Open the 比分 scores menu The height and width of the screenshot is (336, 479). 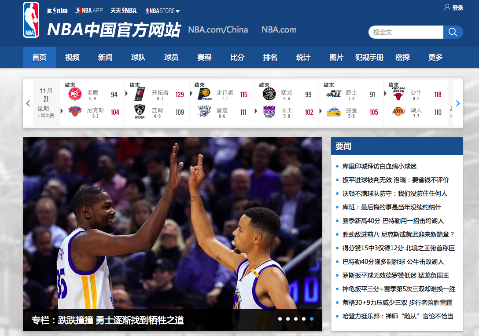coord(237,57)
